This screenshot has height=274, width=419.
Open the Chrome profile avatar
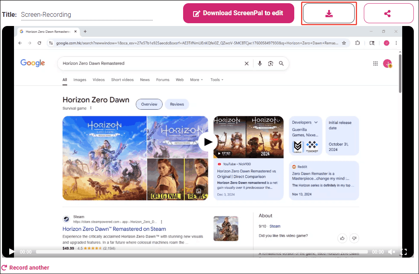coord(386,43)
